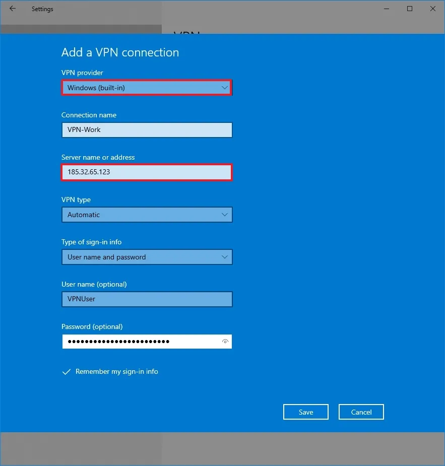Click the VPN type dropdown arrow

[224, 215]
